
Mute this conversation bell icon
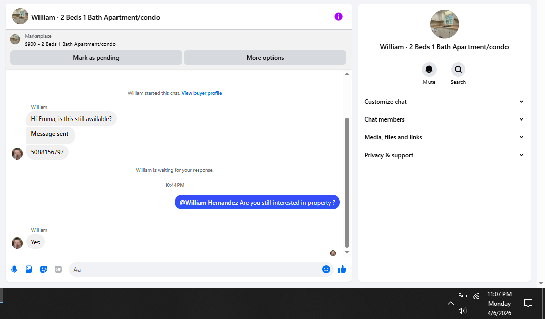click(429, 69)
